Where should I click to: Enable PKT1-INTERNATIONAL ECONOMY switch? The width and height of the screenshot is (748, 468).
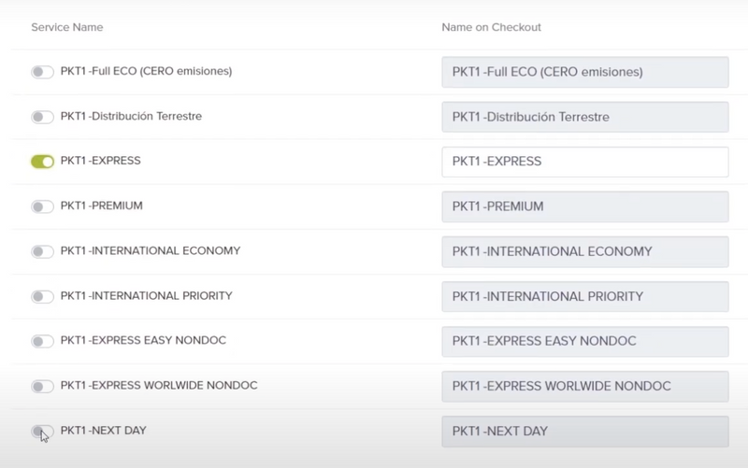42,251
